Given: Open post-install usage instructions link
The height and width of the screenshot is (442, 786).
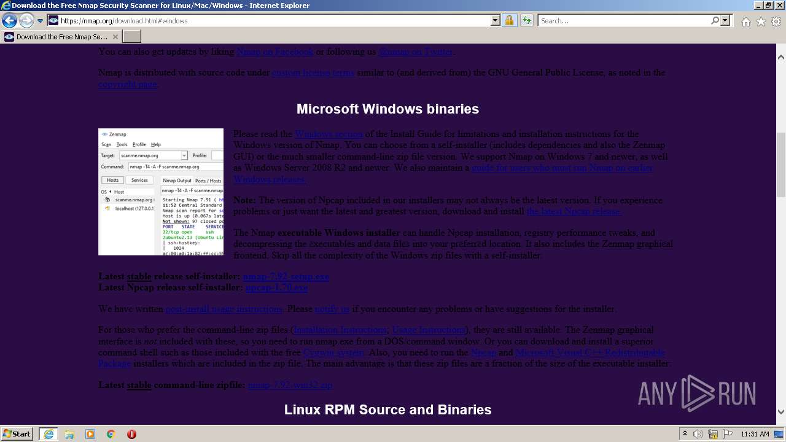Looking at the screenshot, I should tap(224, 309).
